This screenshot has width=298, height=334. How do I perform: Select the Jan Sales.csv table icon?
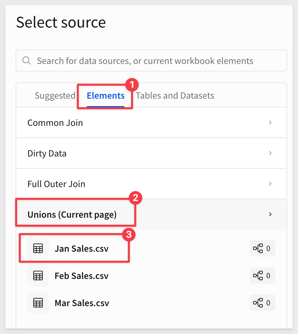tap(38, 248)
